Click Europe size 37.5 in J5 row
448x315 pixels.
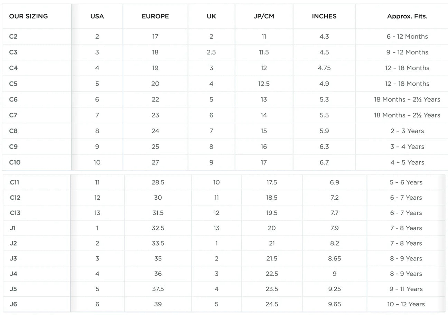pos(158,289)
